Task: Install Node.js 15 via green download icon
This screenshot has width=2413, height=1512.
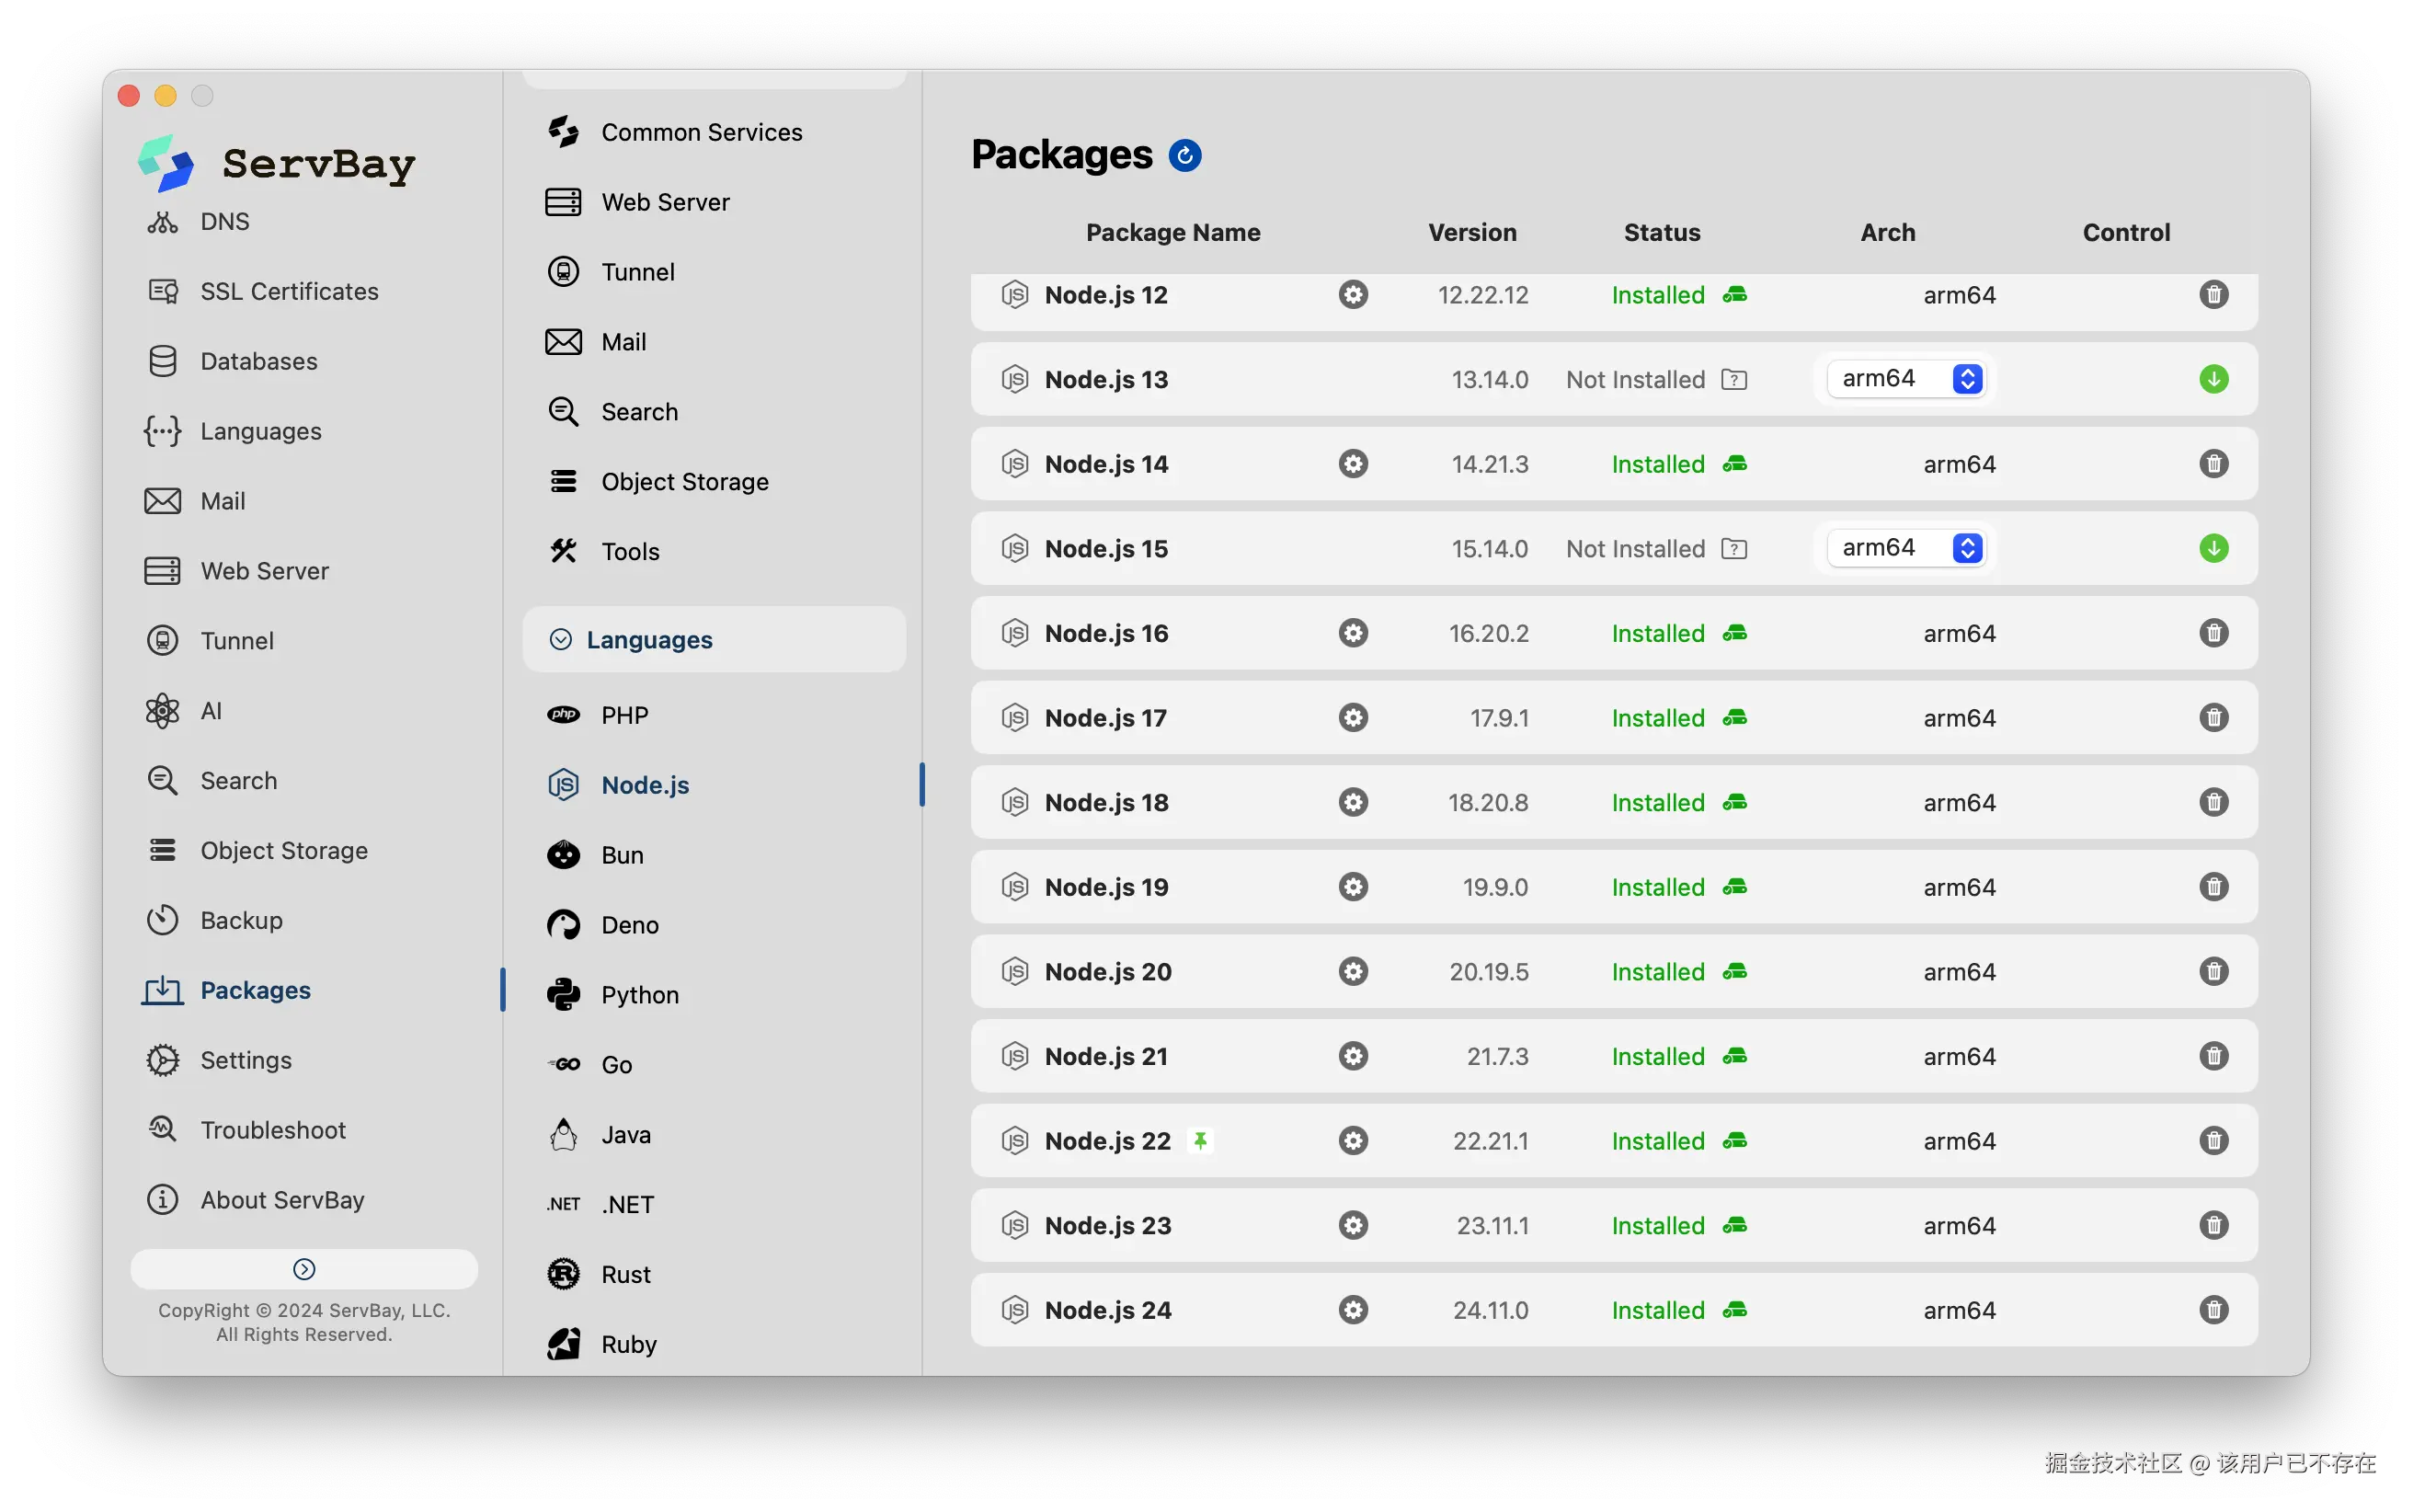Action: 2213,548
